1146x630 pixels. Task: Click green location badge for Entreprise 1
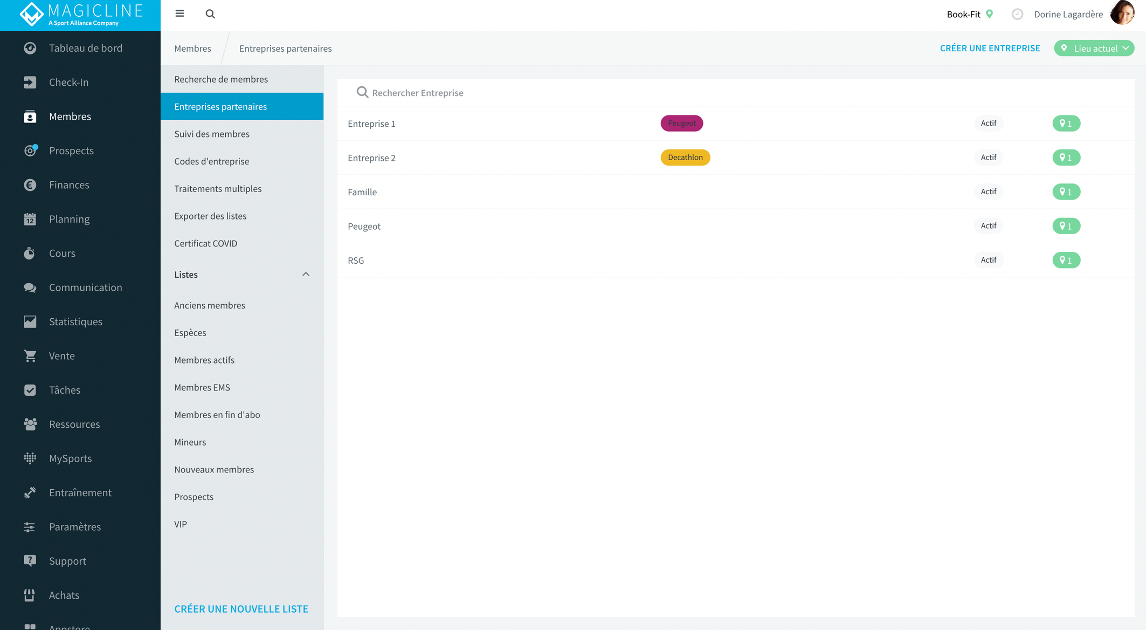1066,124
